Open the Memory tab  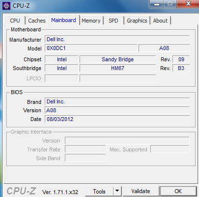pos(91,21)
